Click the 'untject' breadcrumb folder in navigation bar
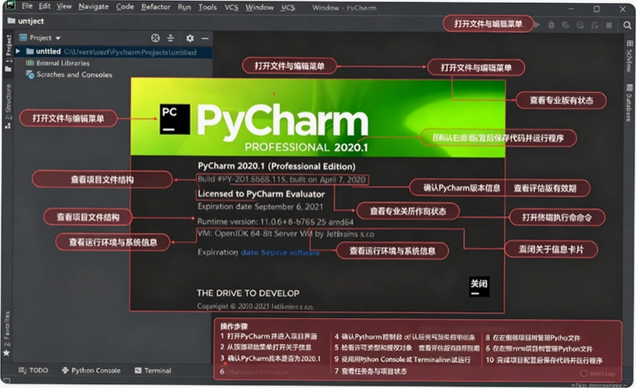 click(x=26, y=21)
